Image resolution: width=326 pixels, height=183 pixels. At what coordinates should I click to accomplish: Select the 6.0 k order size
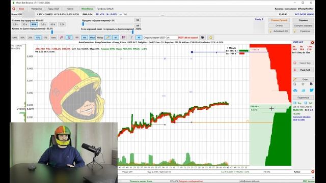click(x=52, y=24)
